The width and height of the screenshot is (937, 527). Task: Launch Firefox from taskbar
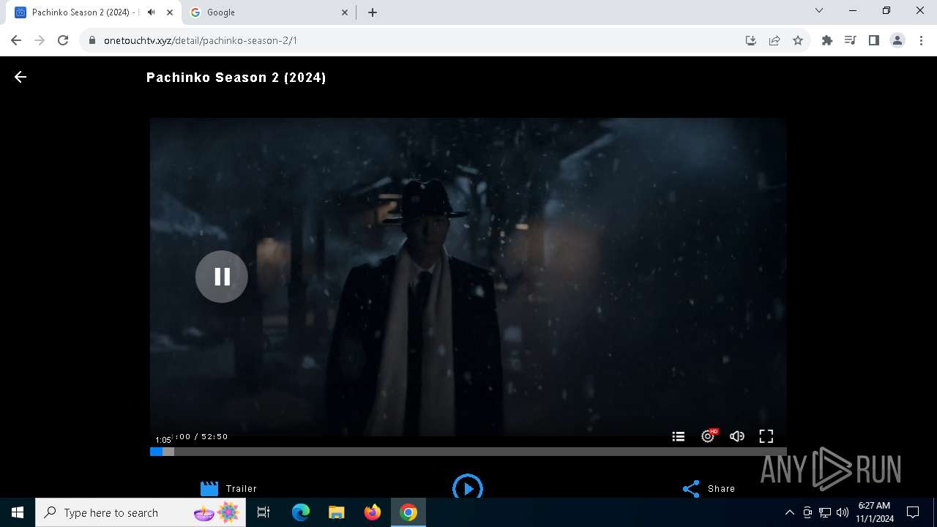[x=373, y=512]
